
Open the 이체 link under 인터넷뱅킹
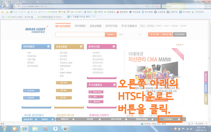coord(29,53)
